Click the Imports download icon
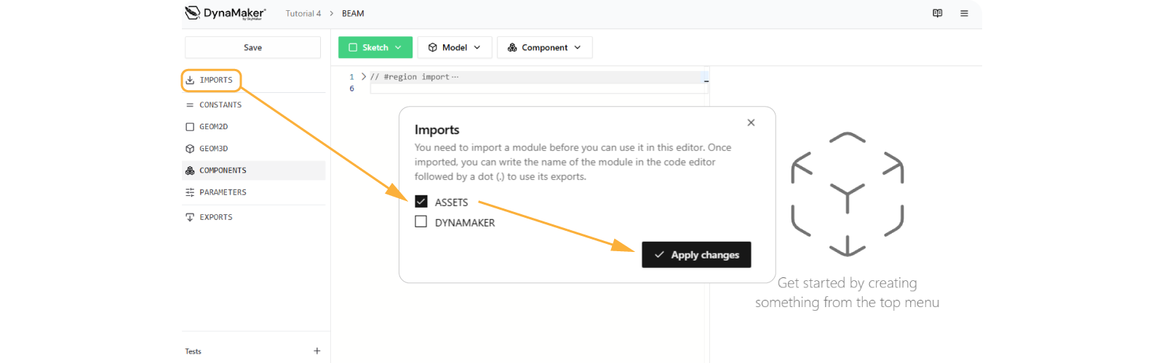The image size is (1164, 363). 190,80
